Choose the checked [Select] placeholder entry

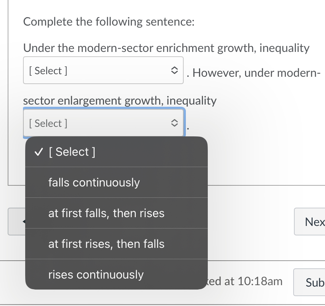tap(72, 152)
